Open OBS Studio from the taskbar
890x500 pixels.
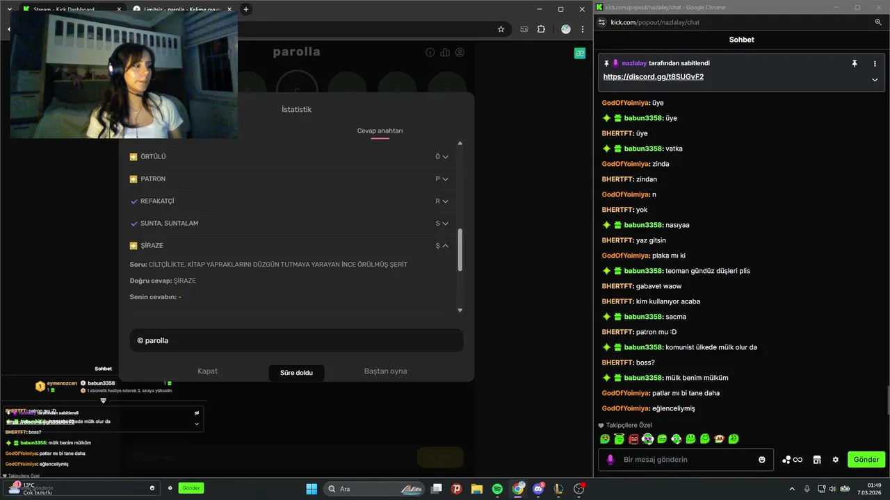pos(579,489)
